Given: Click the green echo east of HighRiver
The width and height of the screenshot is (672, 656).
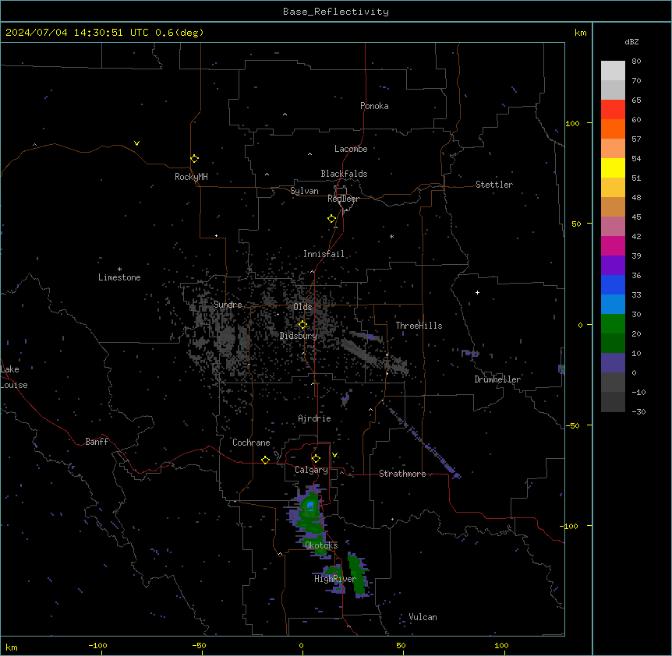Looking at the screenshot, I should click(x=356, y=575).
